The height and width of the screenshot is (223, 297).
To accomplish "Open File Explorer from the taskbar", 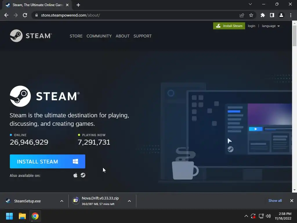I will tap(22, 216).
